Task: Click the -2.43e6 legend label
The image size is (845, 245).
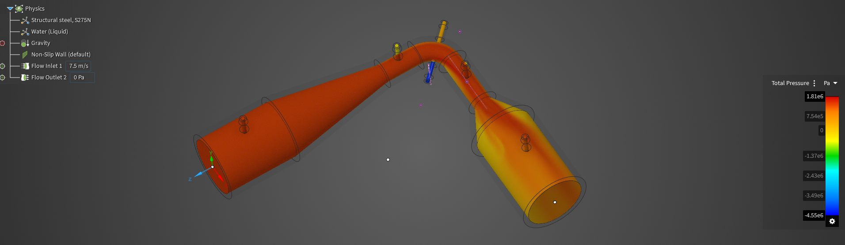Action: [814, 176]
